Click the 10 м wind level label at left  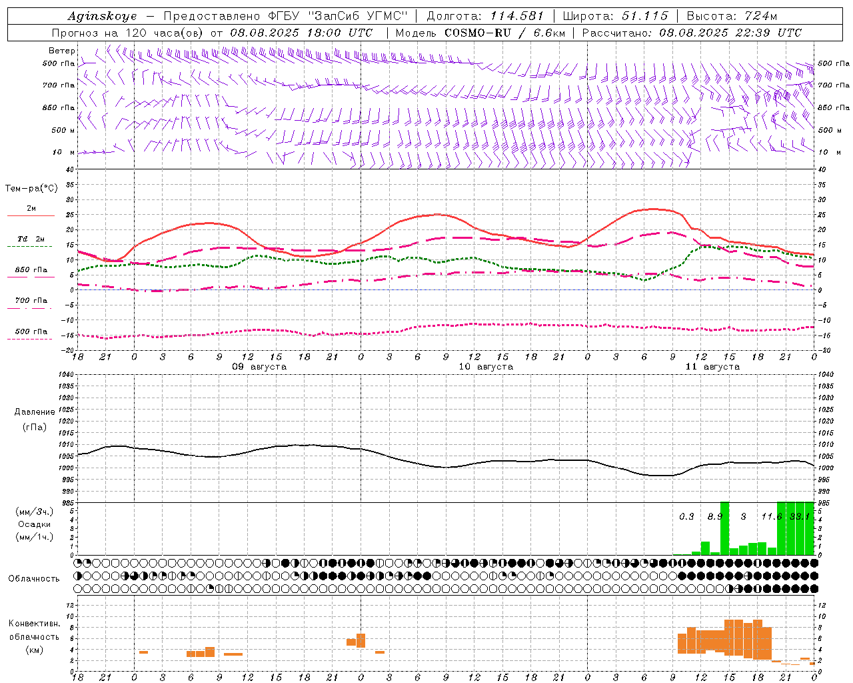(63, 152)
